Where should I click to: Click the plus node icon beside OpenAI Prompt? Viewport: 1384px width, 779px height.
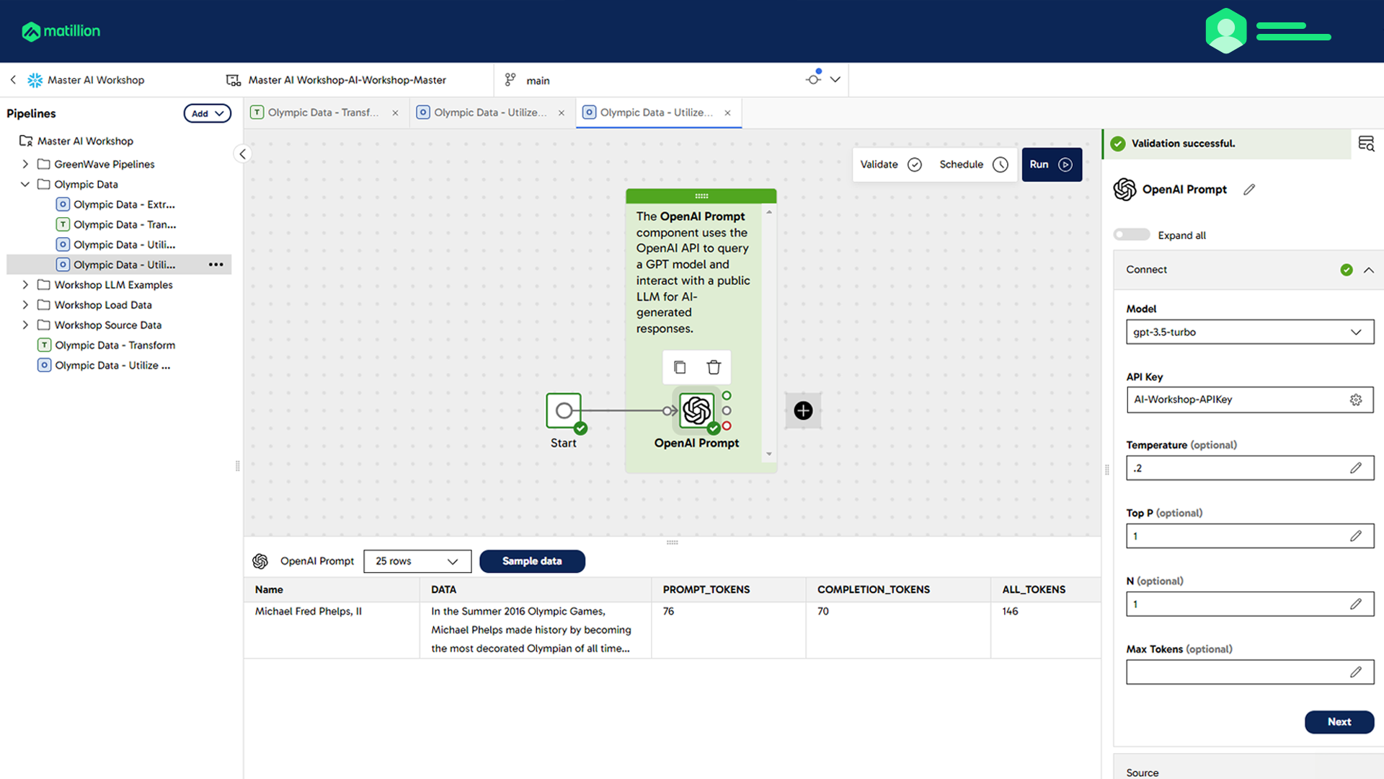click(x=803, y=410)
